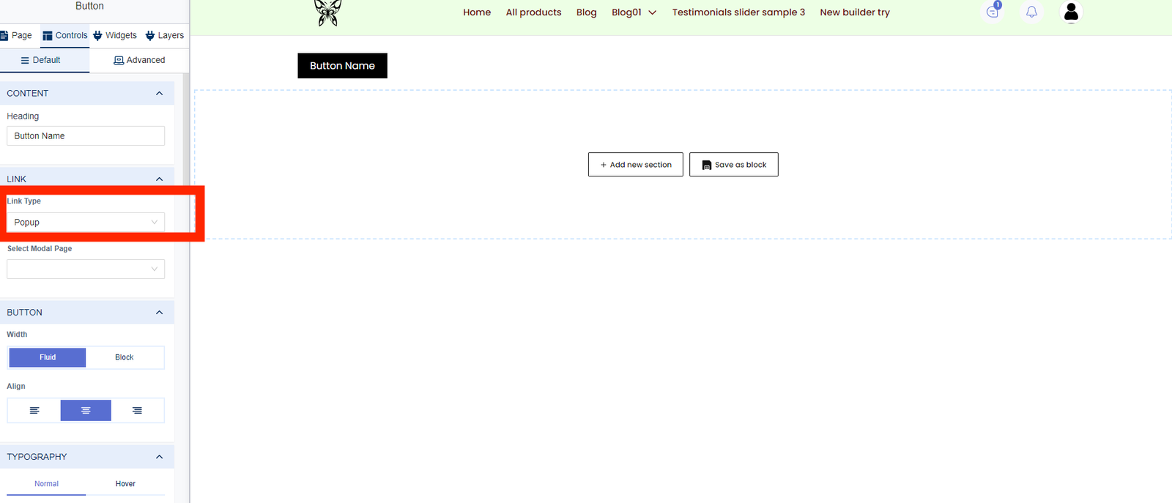Switch typography to Hover state
Viewport: 1172px width, 503px height.
point(125,484)
